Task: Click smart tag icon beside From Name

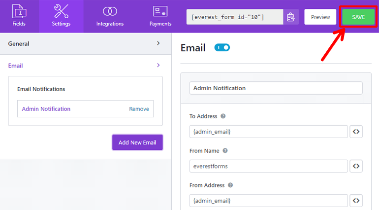Action: pyautogui.click(x=356, y=166)
